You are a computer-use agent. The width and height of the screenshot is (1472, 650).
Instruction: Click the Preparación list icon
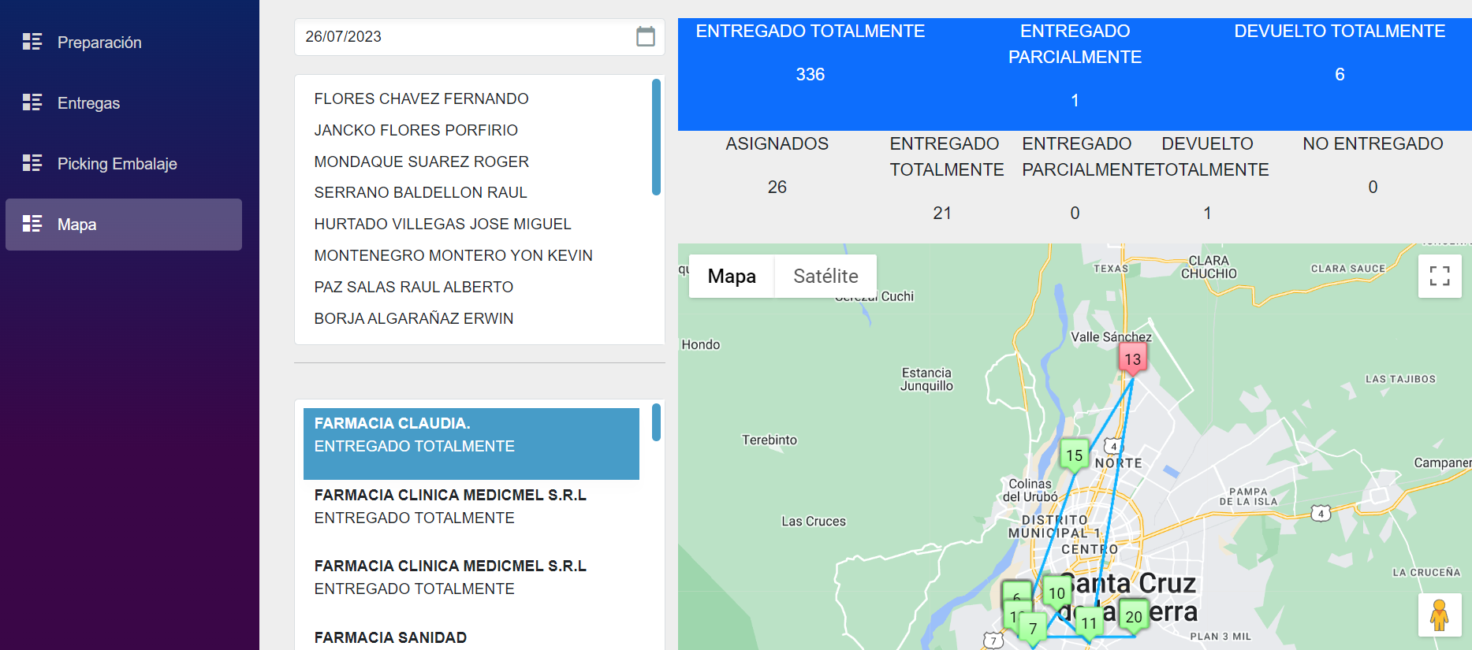(x=32, y=42)
